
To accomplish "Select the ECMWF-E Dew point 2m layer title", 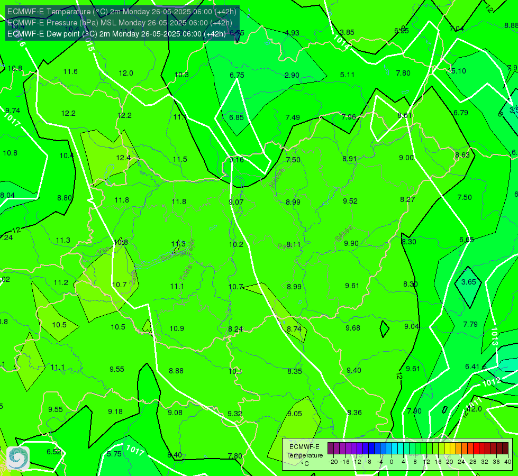I will click(x=116, y=34).
